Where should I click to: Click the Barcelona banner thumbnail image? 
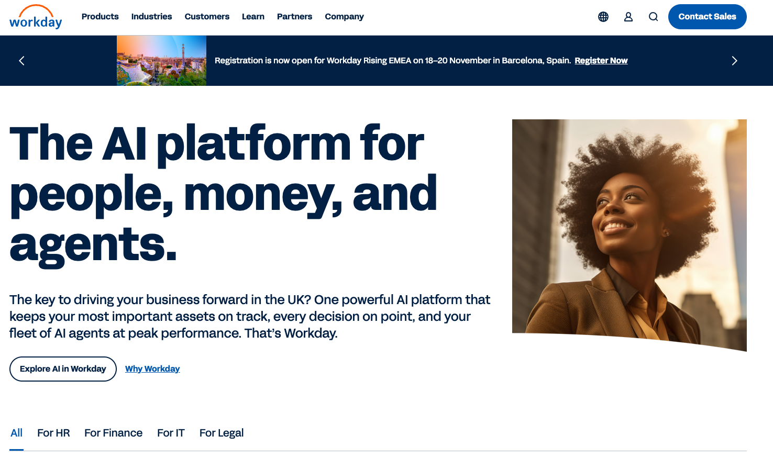tap(161, 61)
